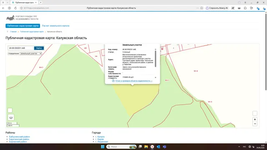Viewport: 267px width, 150px height.
Task: Click the cadastral number input field
Action: click(x=20, y=48)
